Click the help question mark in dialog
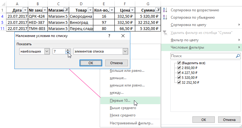This screenshot has height=128, width=242. click(x=109, y=36)
